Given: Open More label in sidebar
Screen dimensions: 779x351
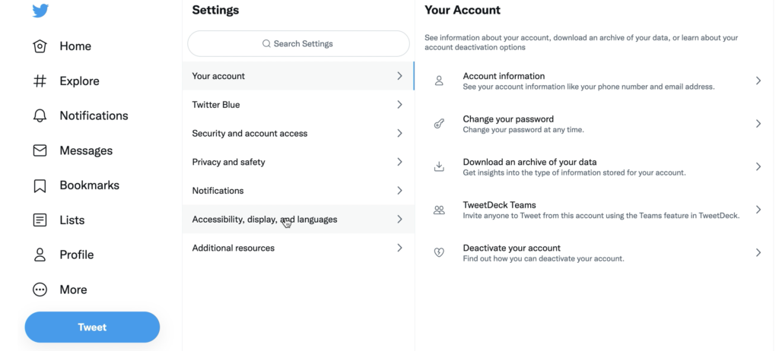Looking at the screenshot, I should pos(73,289).
